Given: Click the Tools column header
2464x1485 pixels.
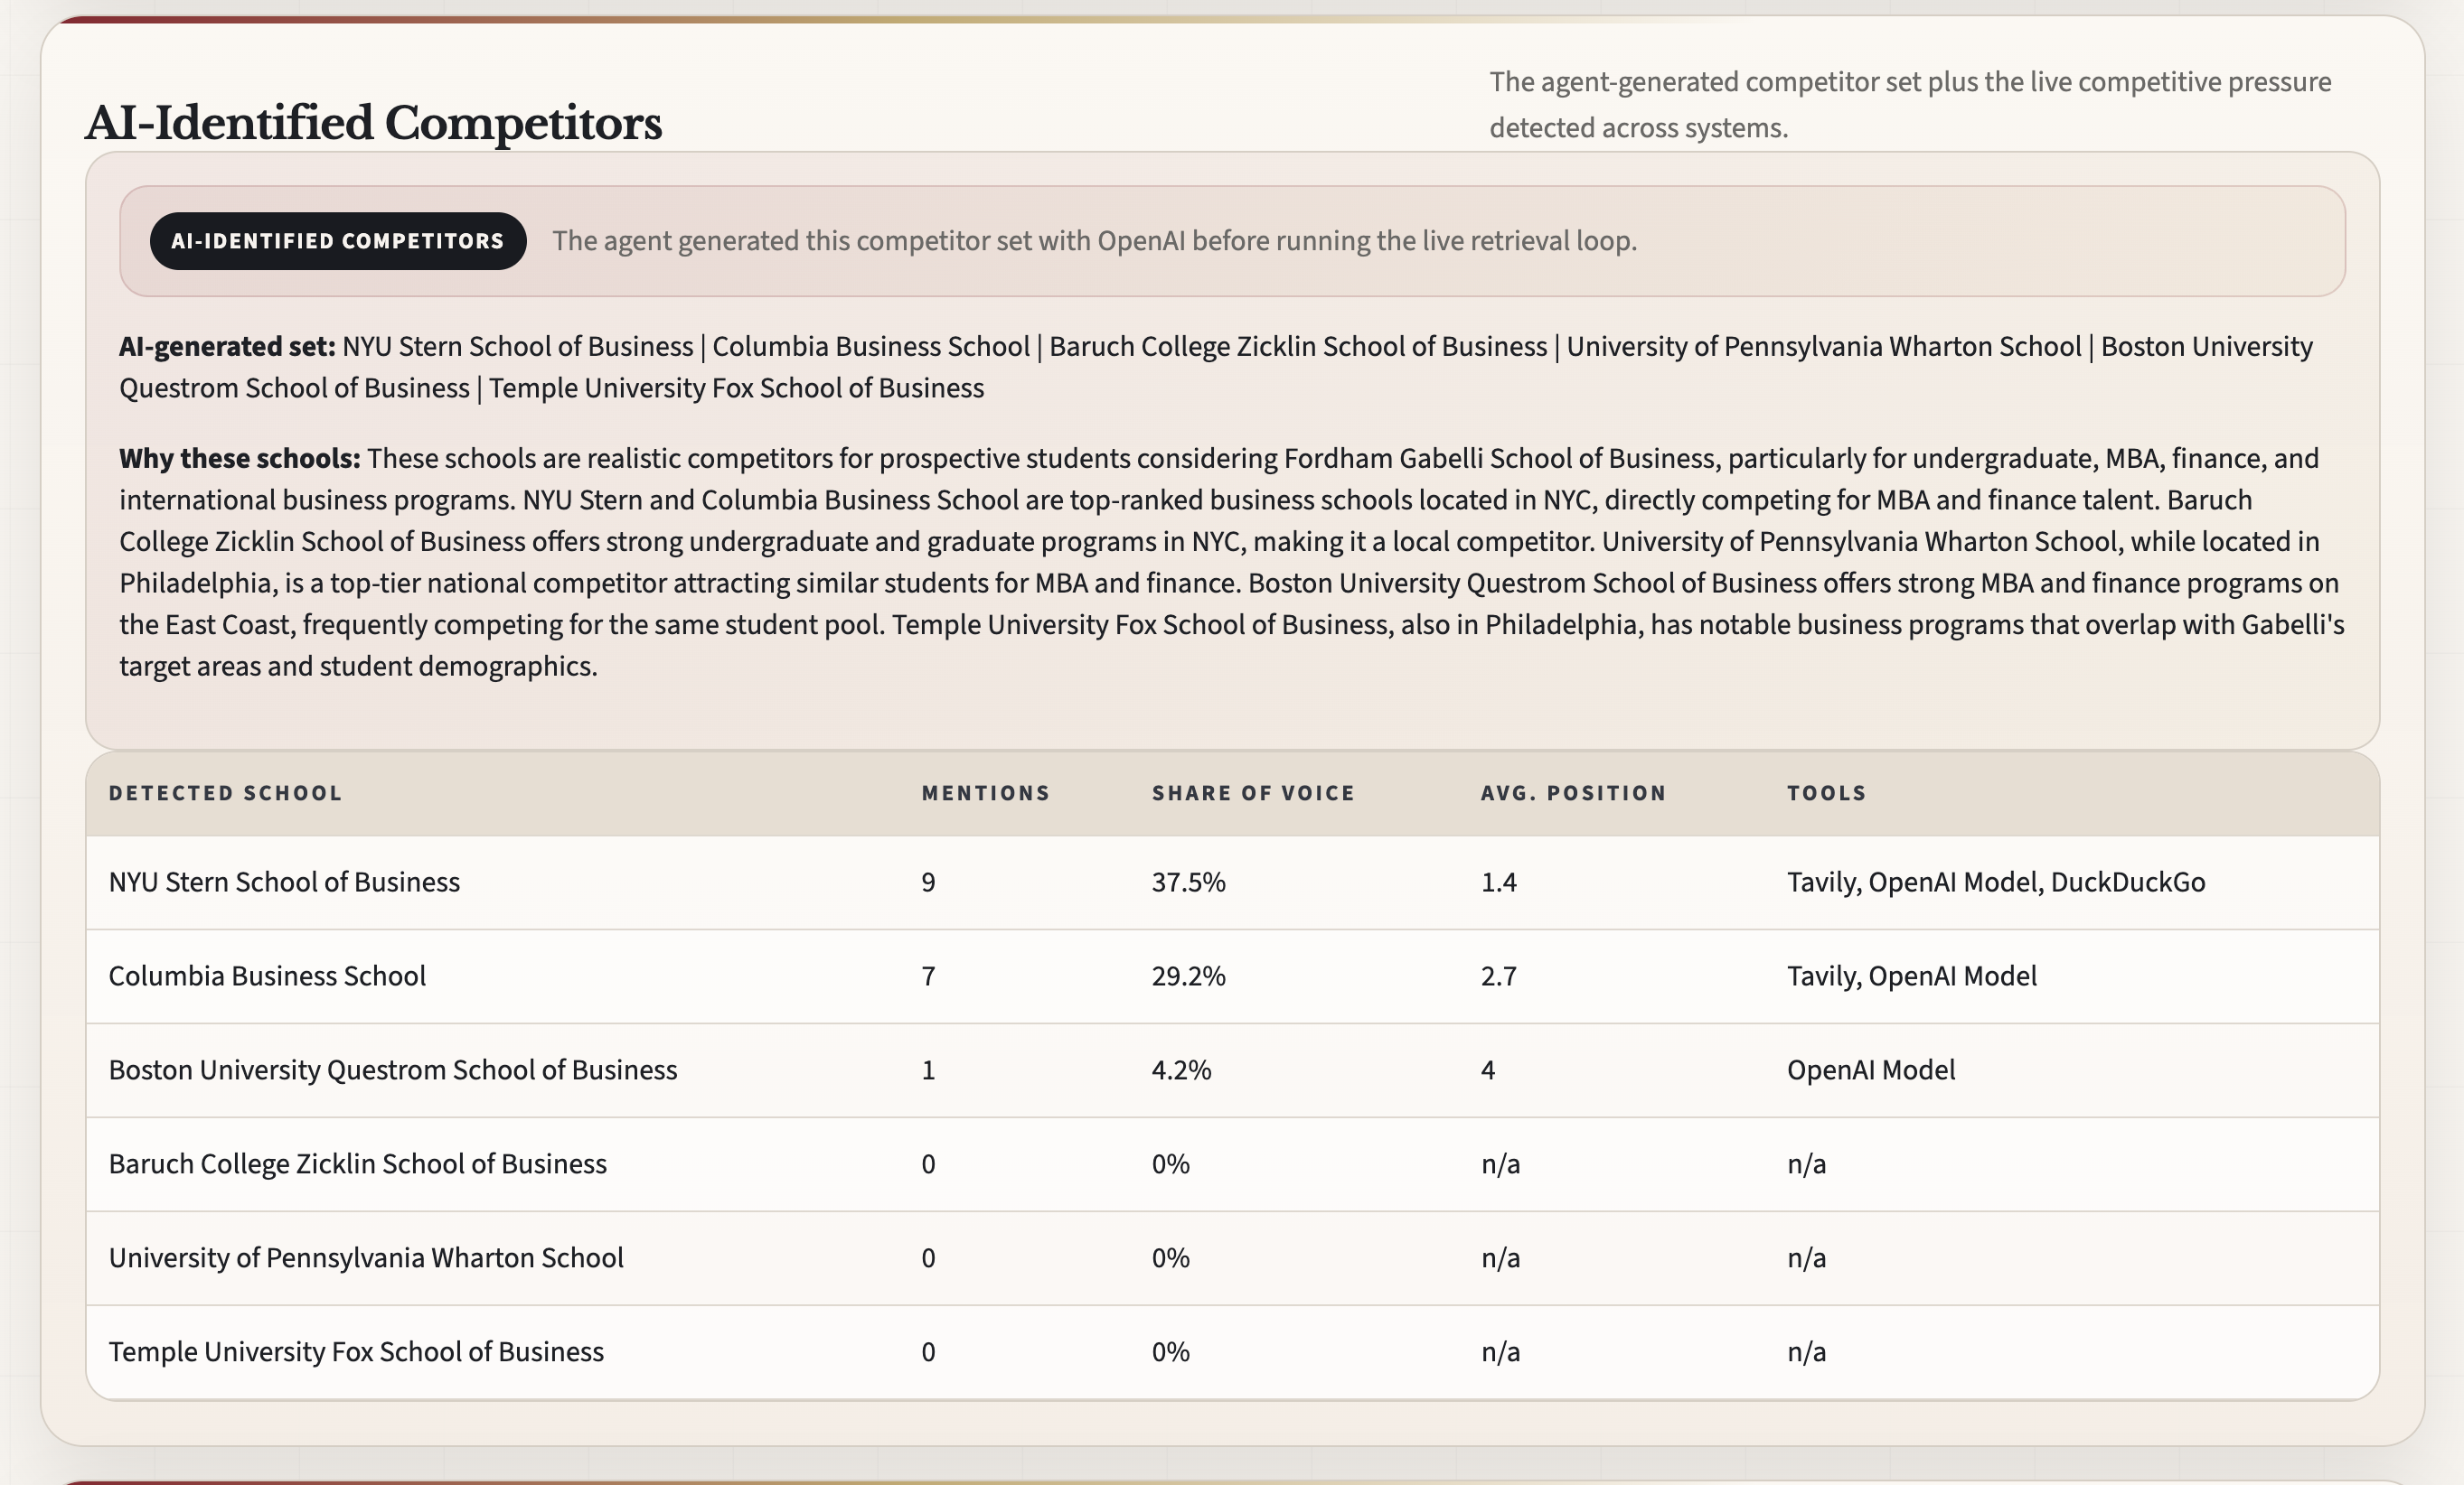Looking at the screenshot, I should point(1826,792).
